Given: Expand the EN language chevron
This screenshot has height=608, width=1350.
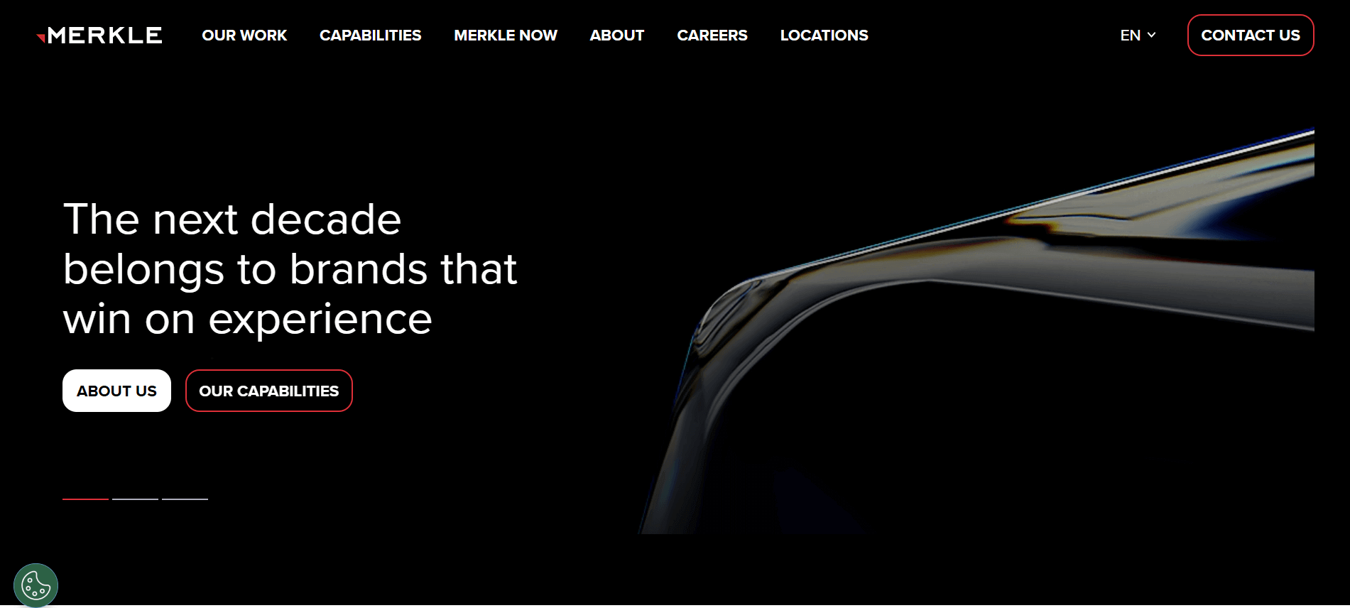Looking at the screenshot, I should coord(1151,35).
